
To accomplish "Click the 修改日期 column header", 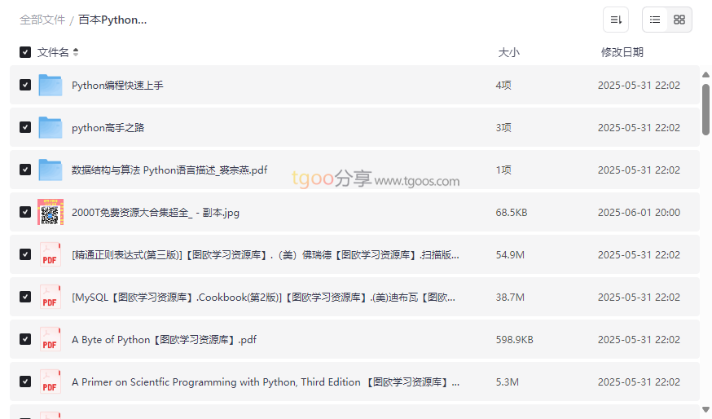I will tap(622, 52).
